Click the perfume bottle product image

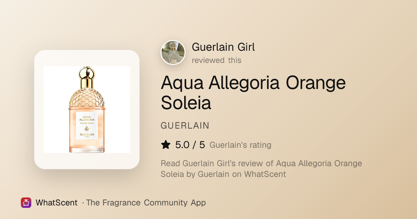coord(87,109)
